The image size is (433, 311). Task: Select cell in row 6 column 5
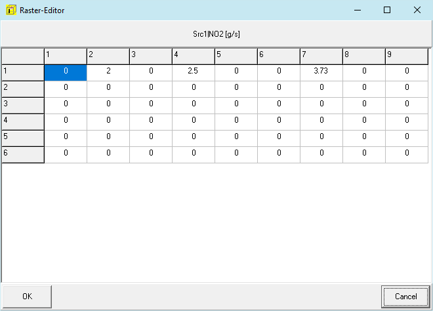tap(236, 155)
